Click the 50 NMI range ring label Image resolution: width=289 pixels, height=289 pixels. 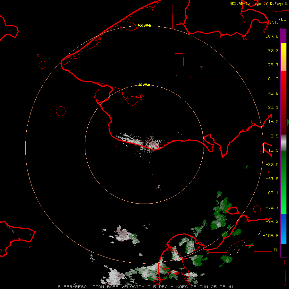point(144,85)
